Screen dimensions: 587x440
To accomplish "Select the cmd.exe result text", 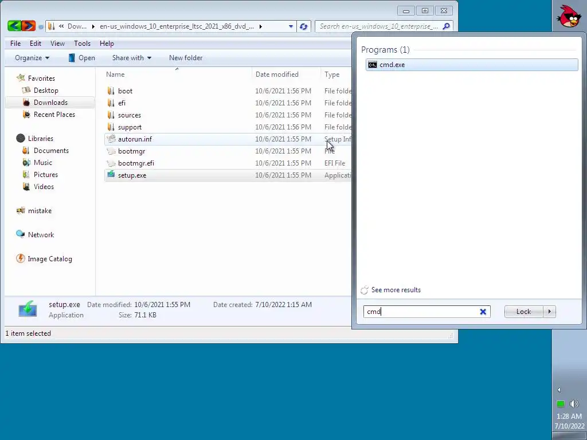I will (392, 65).
